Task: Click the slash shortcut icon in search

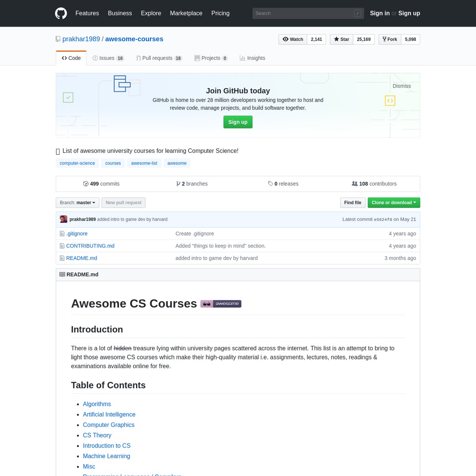Action: [x=357, y=13]
